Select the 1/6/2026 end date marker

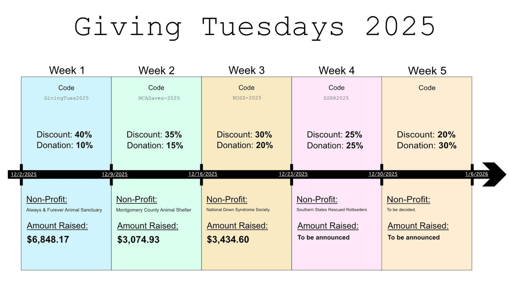point(477,174)
